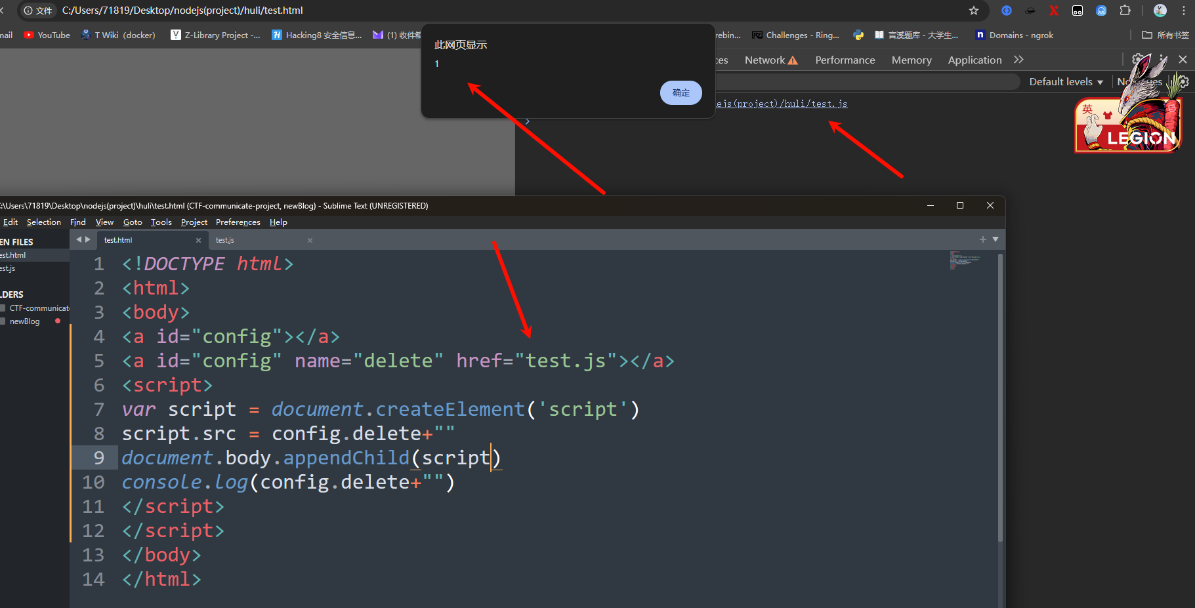The height and width of the screenshot is (608, 1195).
Task: Maximize the Sublime Text window
Action: (x=960, y=205)
